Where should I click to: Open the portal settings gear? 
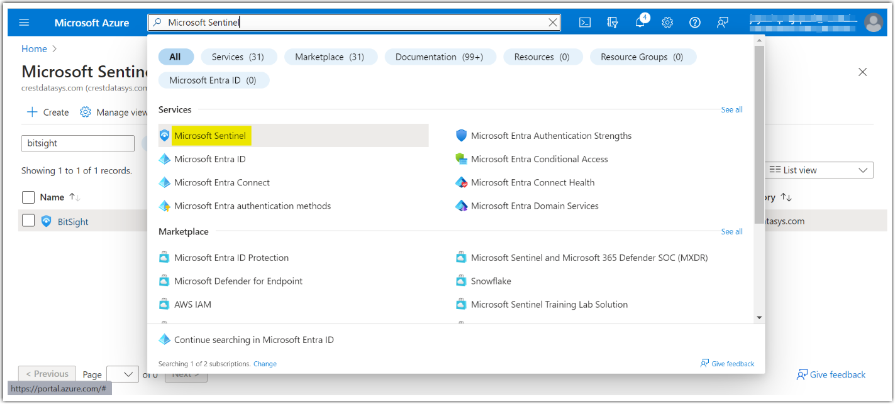coord(667,22)
